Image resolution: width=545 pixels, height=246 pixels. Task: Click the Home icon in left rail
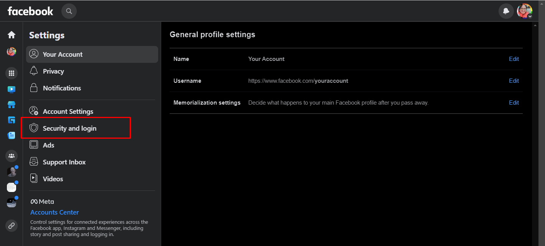(12, 35)
